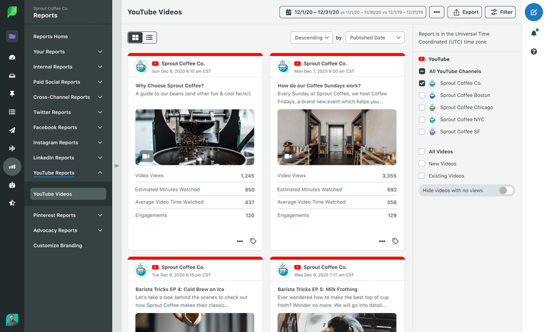This screenshot has width=546, height=332.
Task: Click coffee roaster video thumbnail
Action: tap(195, 137)
